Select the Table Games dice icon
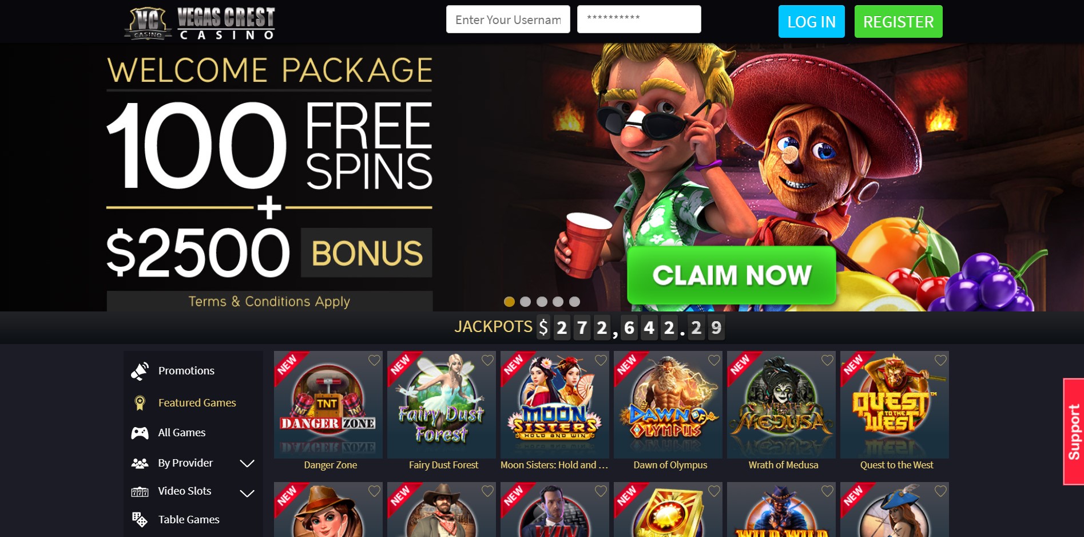Image resolution: width=1084 pixels, height=537 pixels. click(x=140, y=519)
